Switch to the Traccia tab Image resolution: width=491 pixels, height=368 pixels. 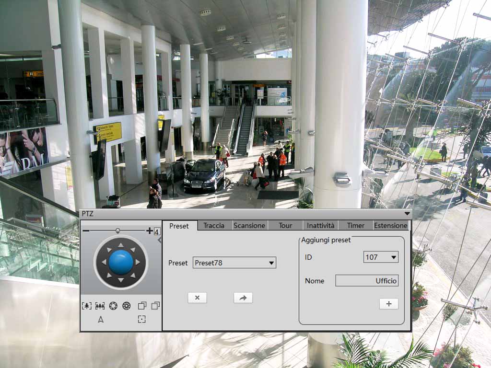click(x=214, y=225)
